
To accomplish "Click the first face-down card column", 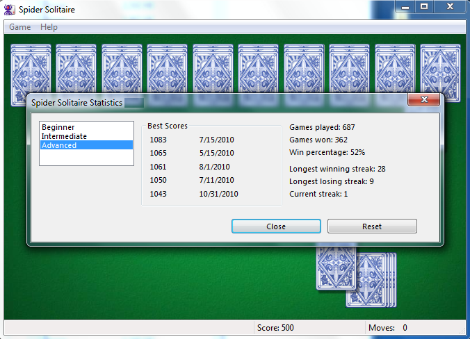I will coord(30,69).
